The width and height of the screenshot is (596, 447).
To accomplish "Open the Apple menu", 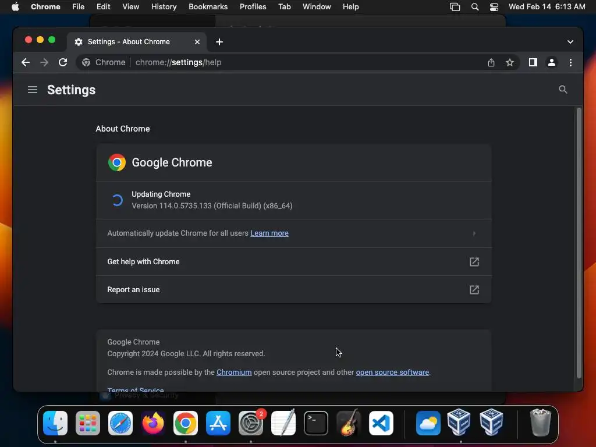I will pyautogui.click(x=15, y=7).
